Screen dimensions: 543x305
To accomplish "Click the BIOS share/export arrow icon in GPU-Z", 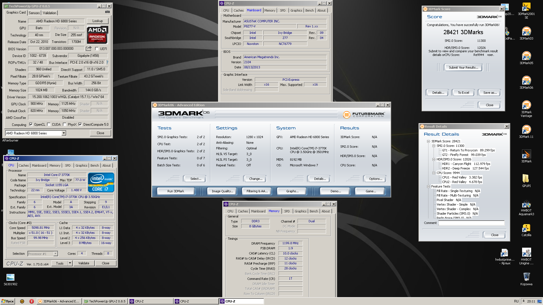I will 89,48.
